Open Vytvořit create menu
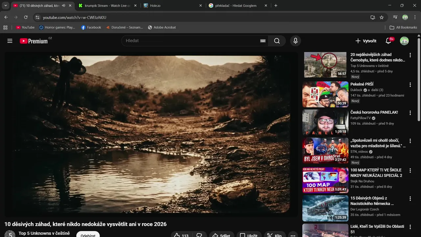 coord(366,41)
